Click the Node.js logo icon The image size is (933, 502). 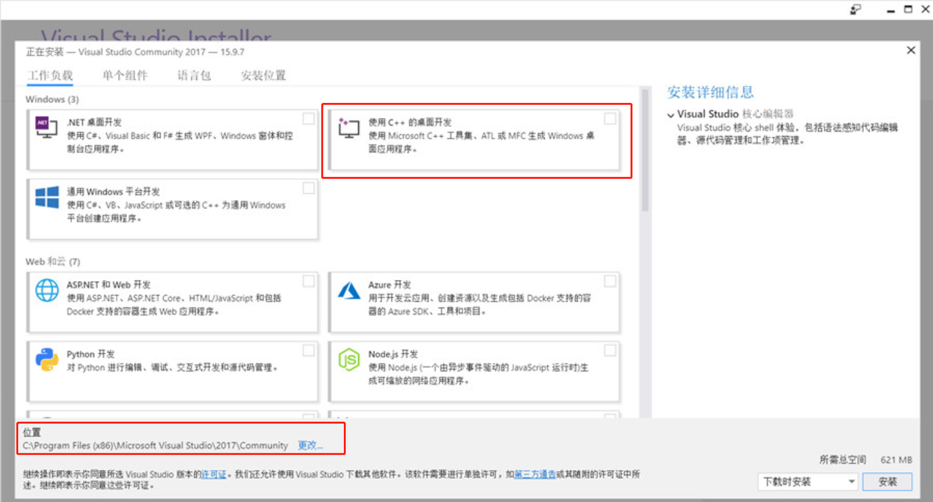point(348,361)
